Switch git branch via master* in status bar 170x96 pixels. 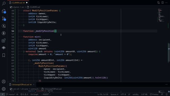(11, 94)
